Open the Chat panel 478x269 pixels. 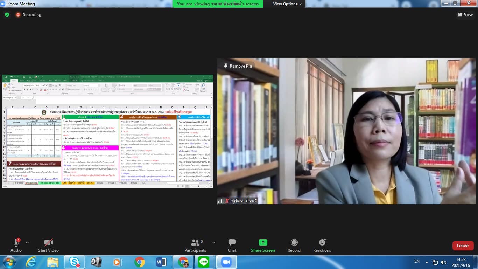(232, 242)
